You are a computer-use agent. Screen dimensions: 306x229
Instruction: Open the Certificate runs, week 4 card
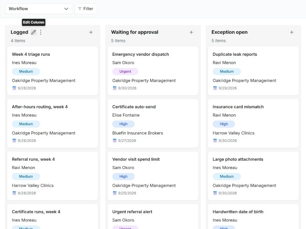tap(53, 216)
